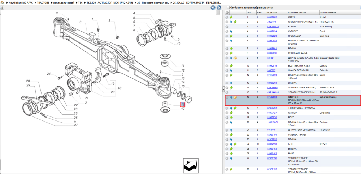Sort by the 'Описание детали' column header

click(303, 12)
